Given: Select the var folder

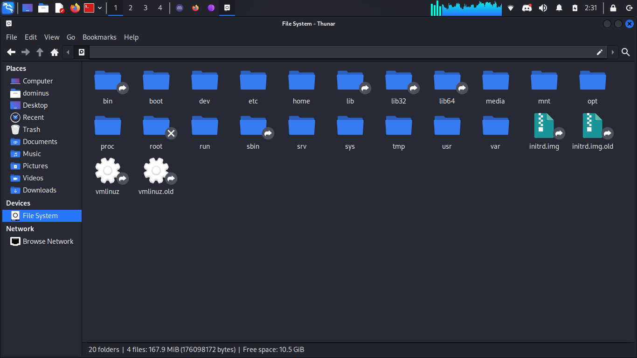Looking at the screenshot, I should click(x=496, y=126).
